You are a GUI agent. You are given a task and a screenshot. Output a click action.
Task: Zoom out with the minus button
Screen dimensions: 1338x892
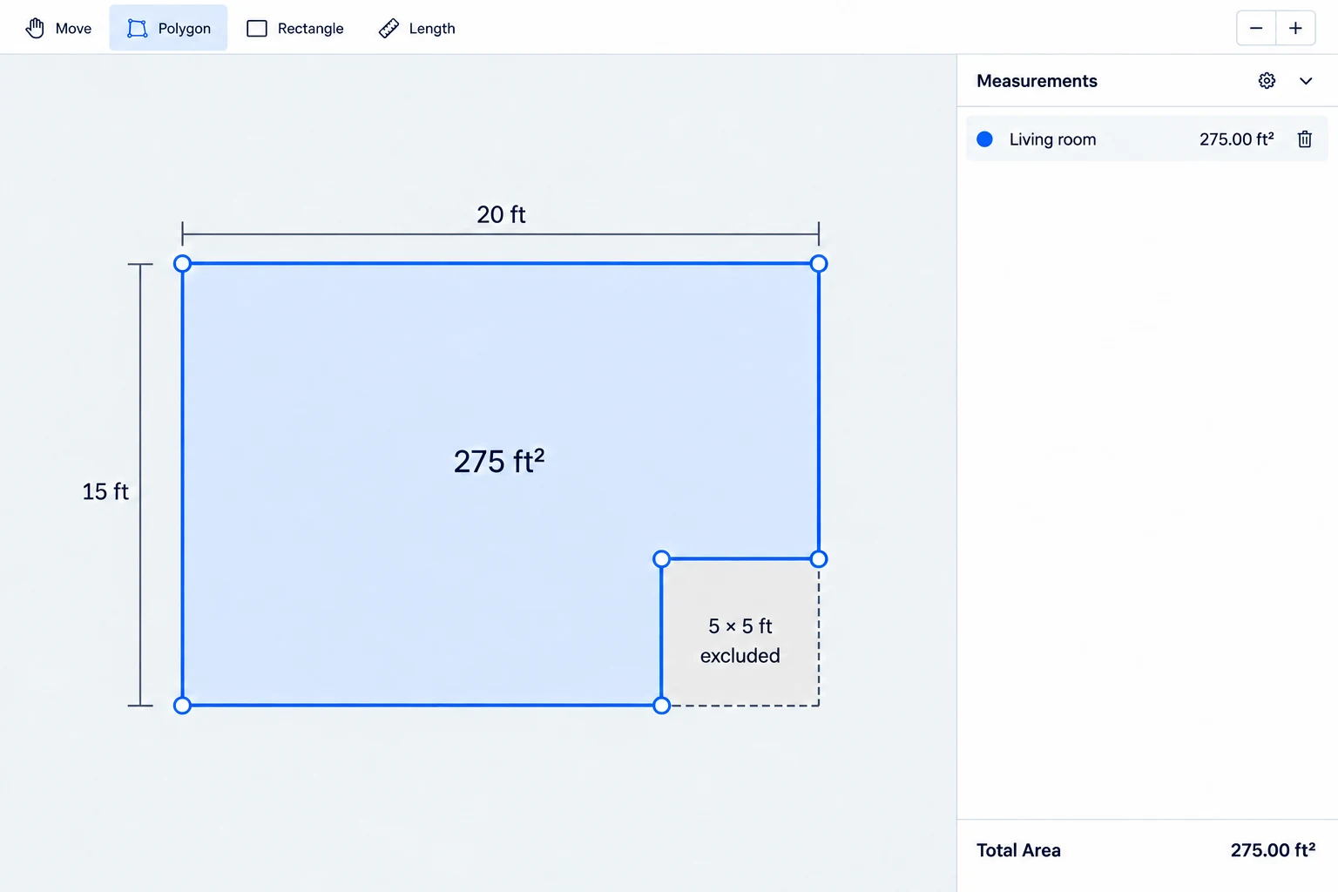coord(1256,28)
